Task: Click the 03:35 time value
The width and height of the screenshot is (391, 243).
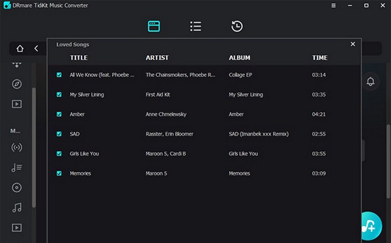Action: coord(319,94)
